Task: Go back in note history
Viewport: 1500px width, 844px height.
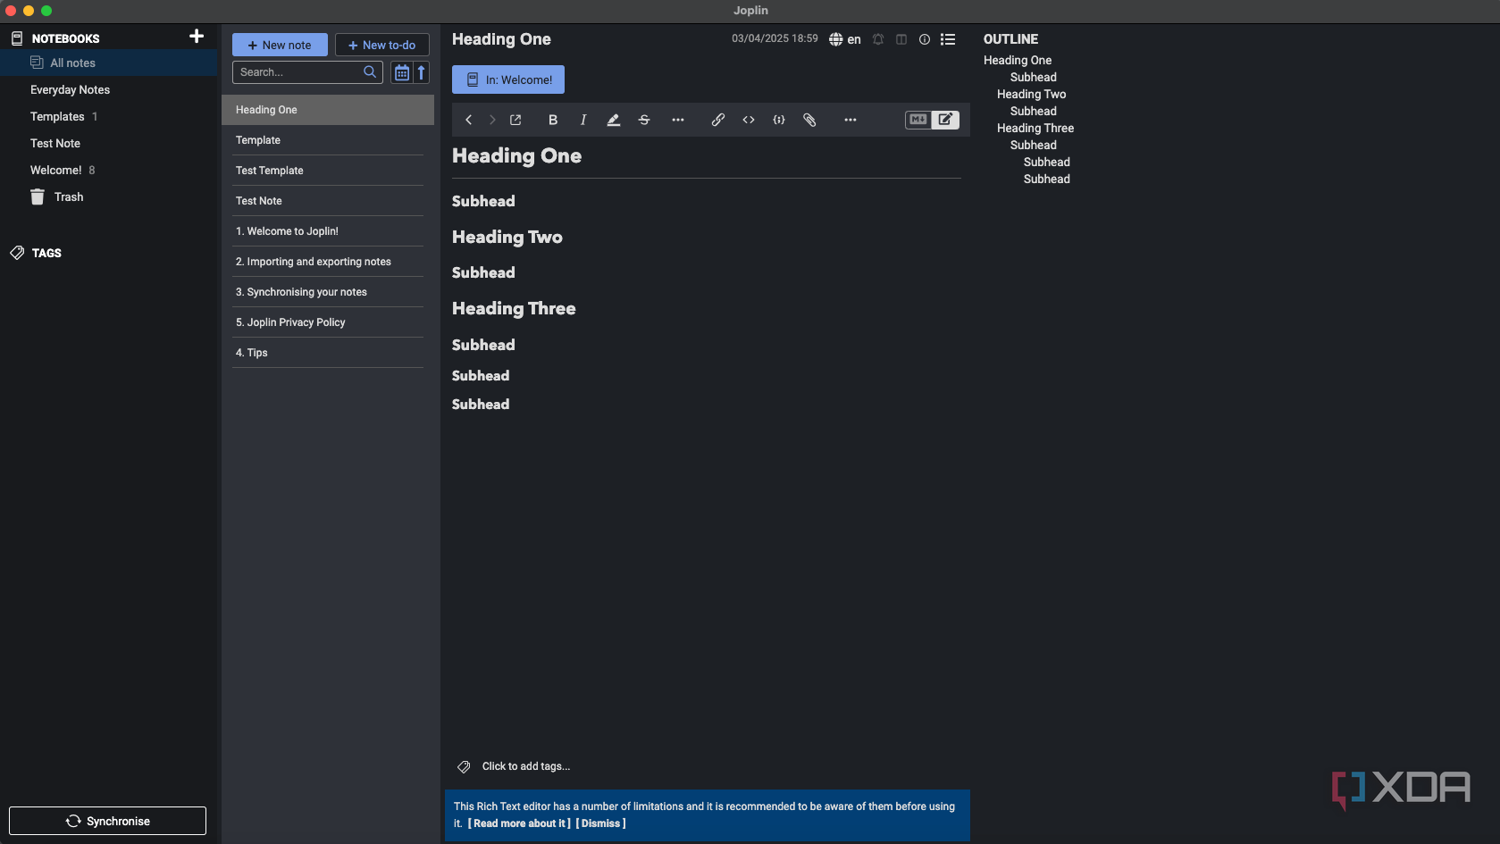Action: tap(468, 120)
